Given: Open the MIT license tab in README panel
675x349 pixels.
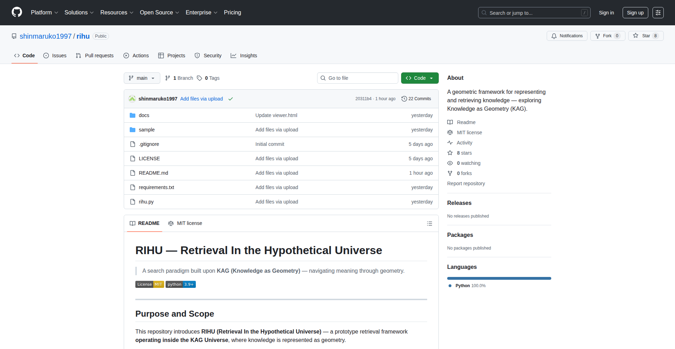Looking at the screenshot, I should coord(185,223).
